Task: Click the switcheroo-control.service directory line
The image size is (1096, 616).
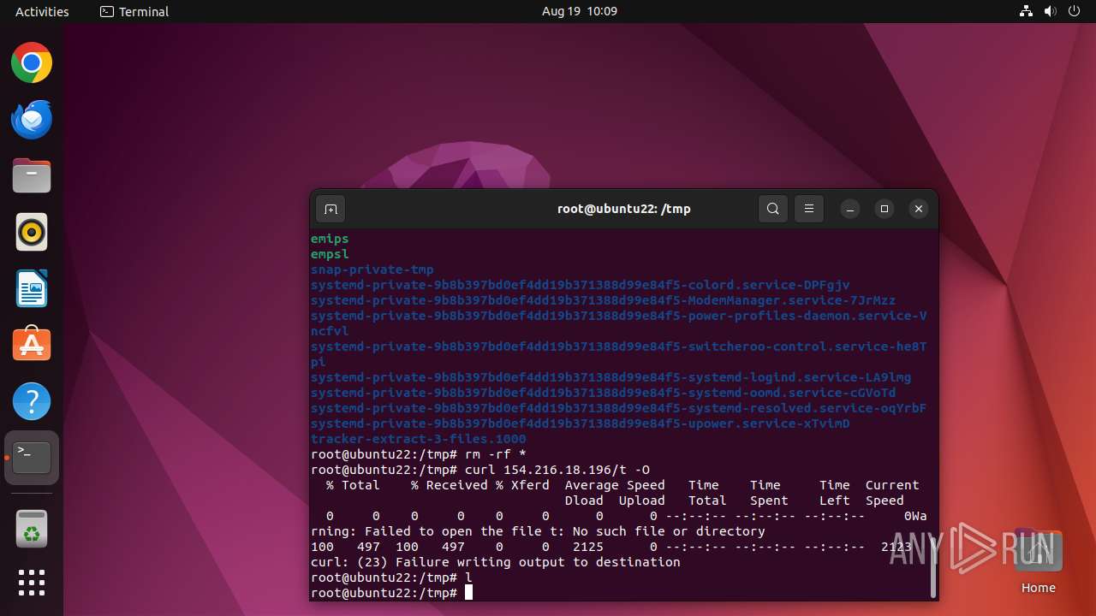Action: 618,354
